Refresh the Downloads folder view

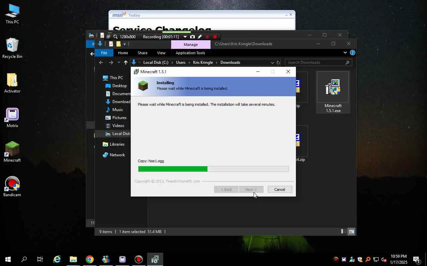coord(278,63)
